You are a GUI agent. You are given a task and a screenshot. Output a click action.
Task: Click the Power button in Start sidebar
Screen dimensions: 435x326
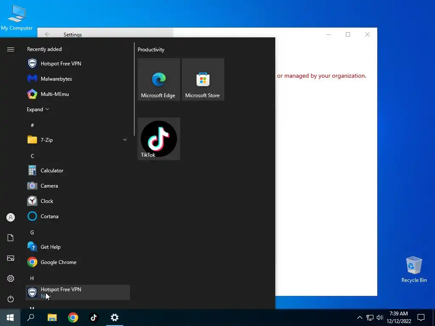click(x=11, y=299)
